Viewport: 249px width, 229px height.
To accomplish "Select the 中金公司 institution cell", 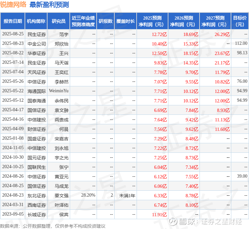I will pyautogui.click(x=37, y=44).
